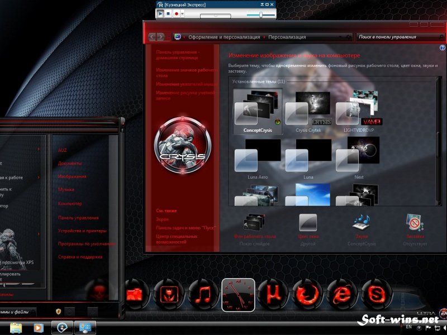Start playback in the radio player
447x335 pixels.
160,13
